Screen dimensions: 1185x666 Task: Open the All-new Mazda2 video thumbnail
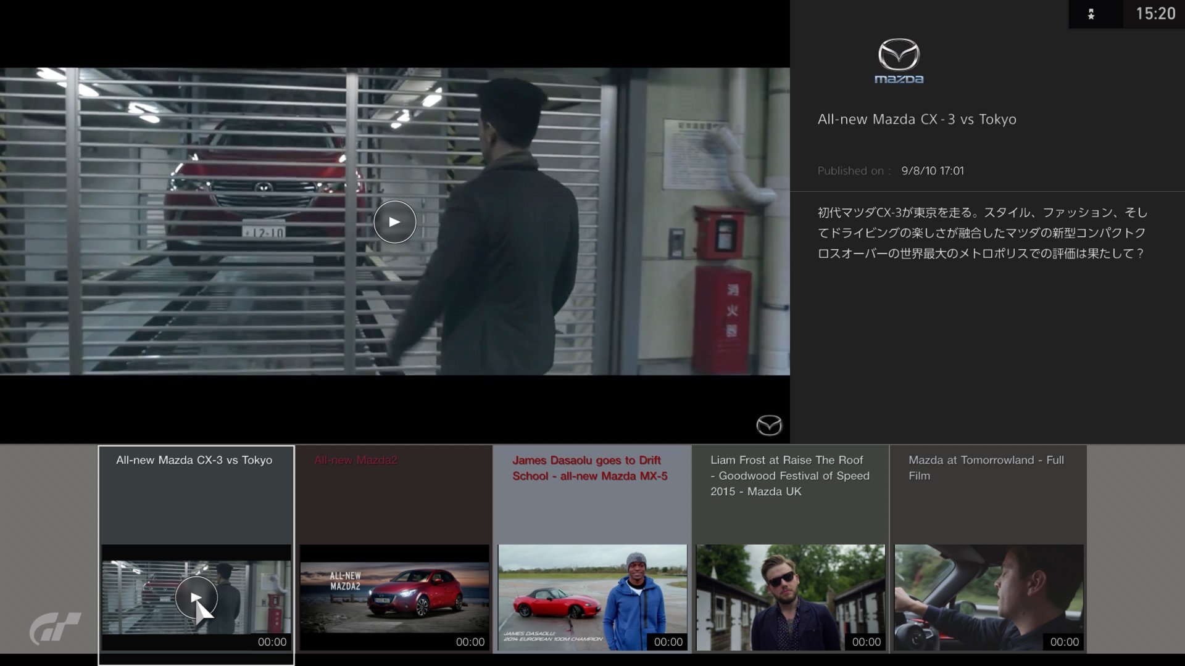click(394, 597)
